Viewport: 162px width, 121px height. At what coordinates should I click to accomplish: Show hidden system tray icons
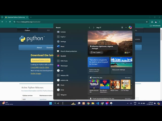[x=128, y=103]
